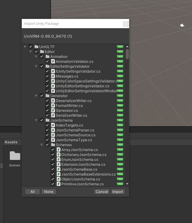Click the Assets breadcrumb in Project panel
Screen dimensions: 192x223
(11, 142)
